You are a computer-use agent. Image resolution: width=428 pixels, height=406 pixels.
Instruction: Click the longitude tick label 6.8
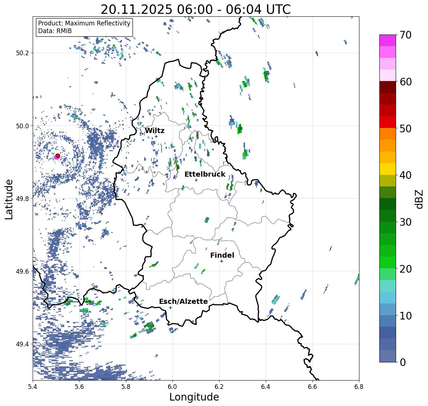click(359, 387)
